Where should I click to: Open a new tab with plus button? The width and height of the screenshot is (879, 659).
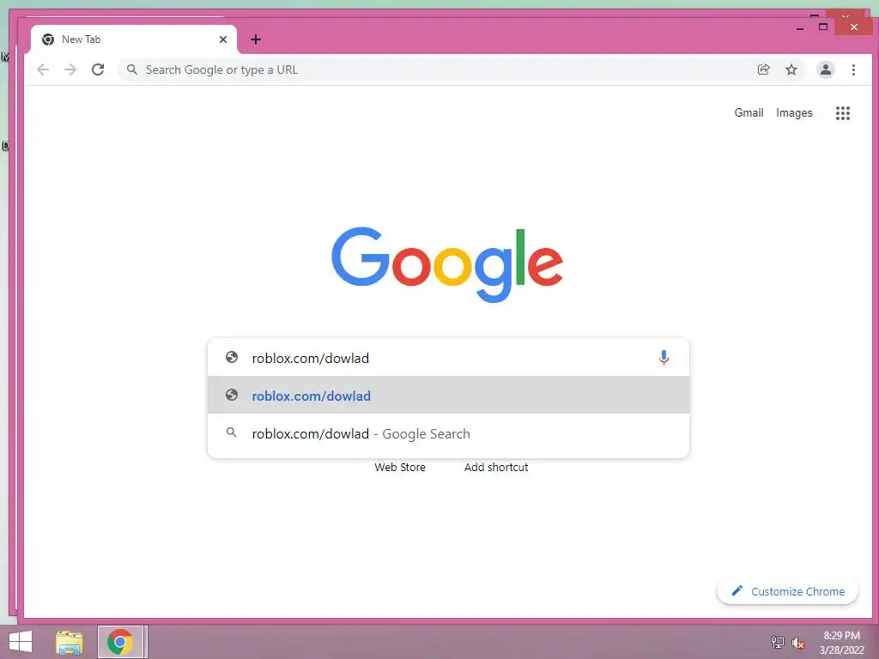point(256,39)
